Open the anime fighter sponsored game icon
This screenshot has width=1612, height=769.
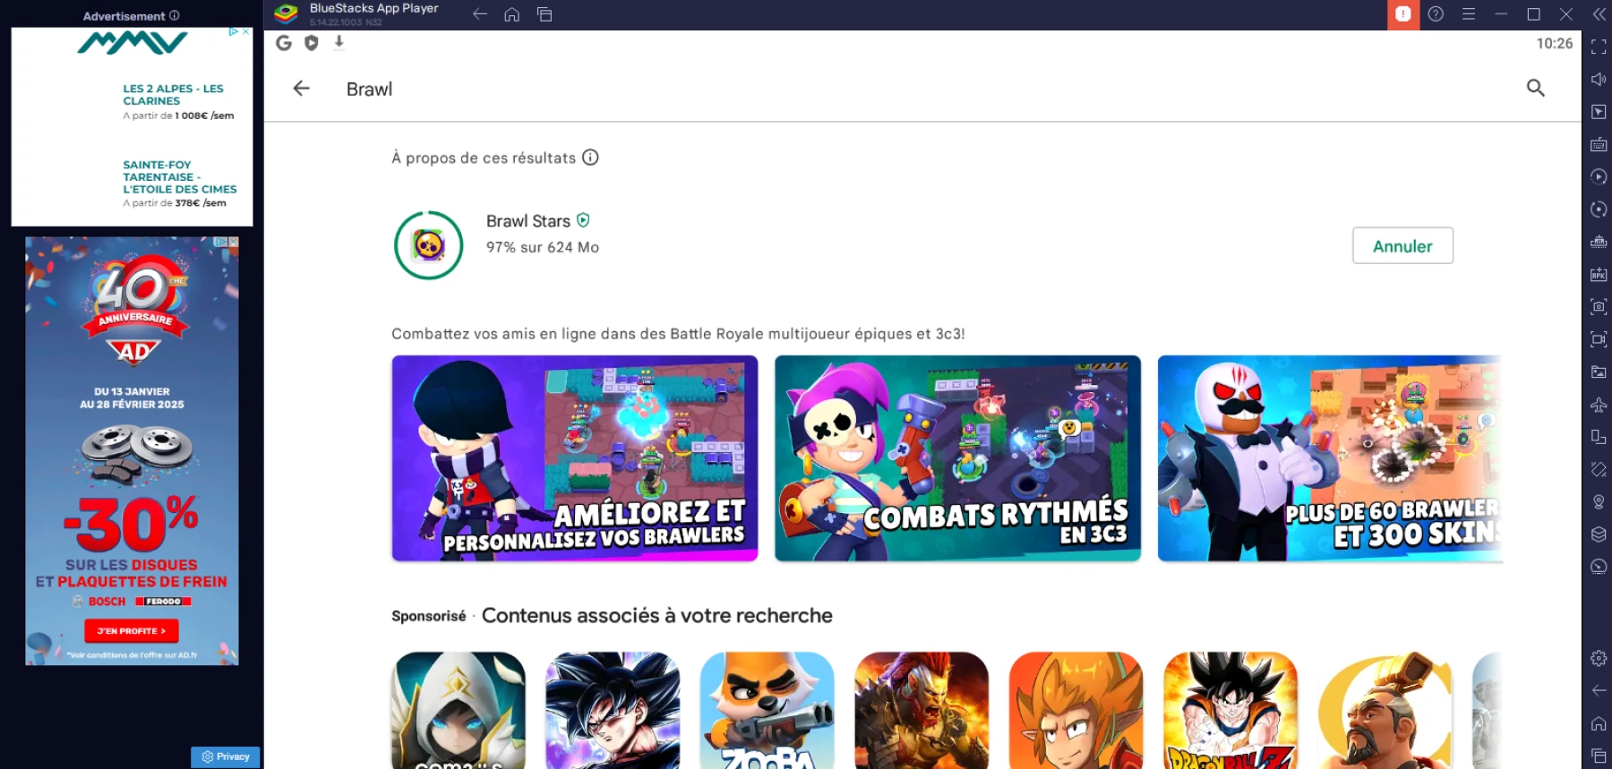click(613, 710)
